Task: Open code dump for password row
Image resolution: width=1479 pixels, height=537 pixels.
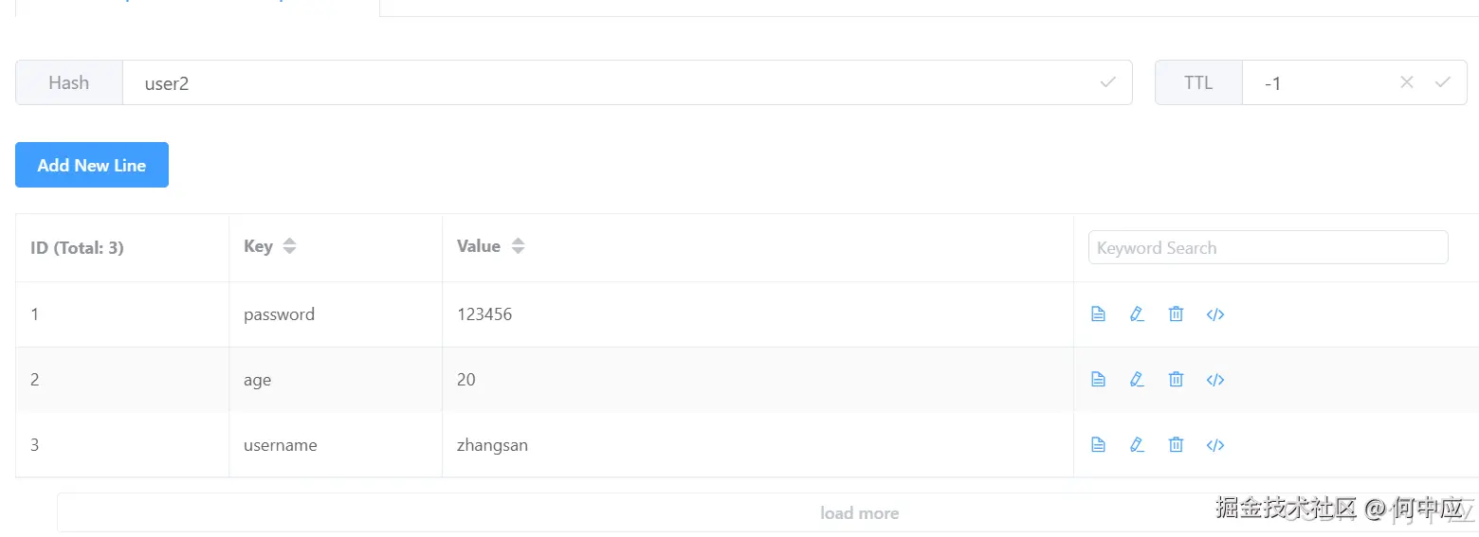Action: pyautogui.click(x=1215, y=314)
